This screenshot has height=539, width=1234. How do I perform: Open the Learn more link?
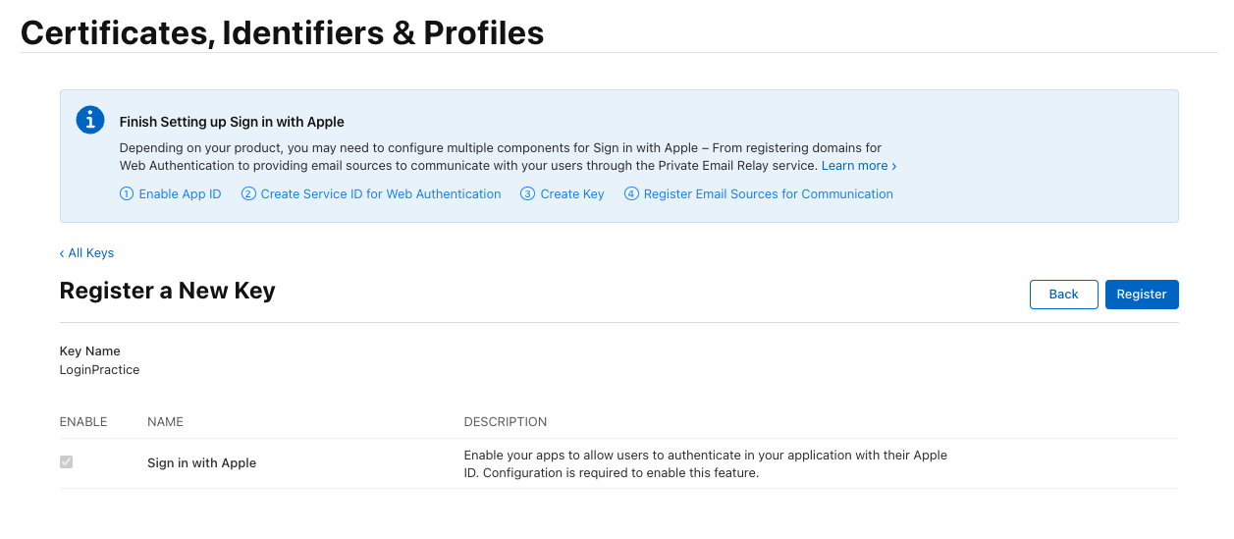tap(858, 166)
